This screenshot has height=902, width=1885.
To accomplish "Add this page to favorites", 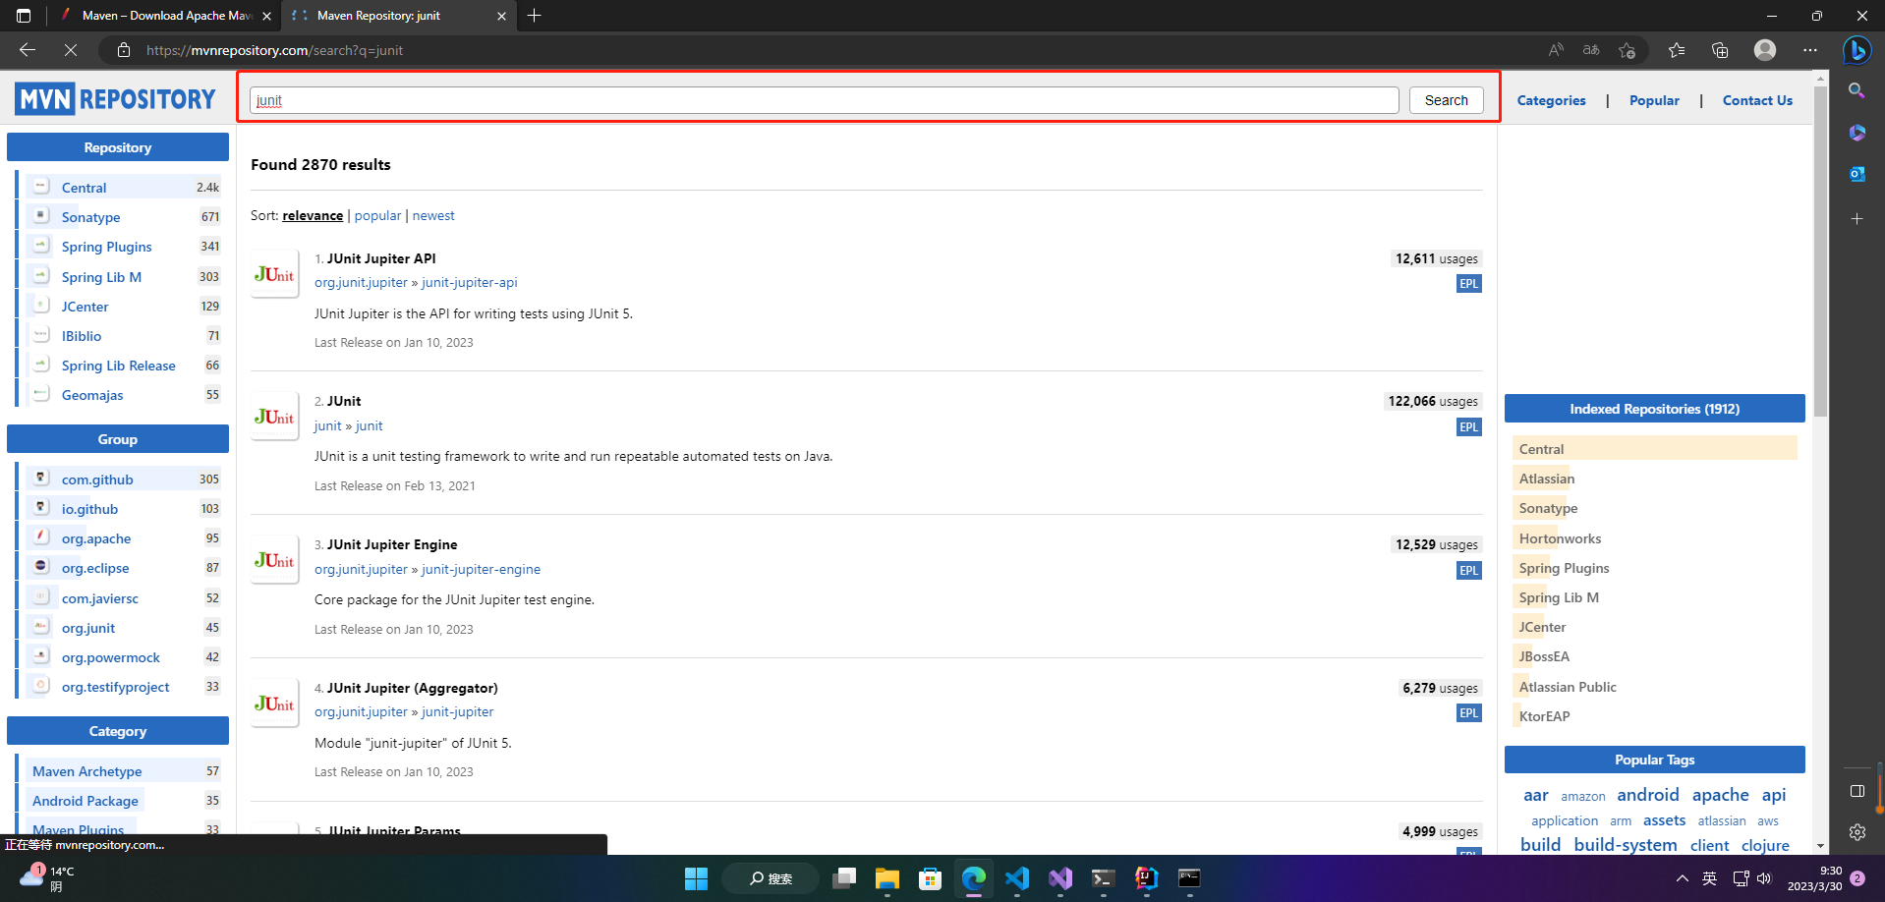I will [1628, 50].
